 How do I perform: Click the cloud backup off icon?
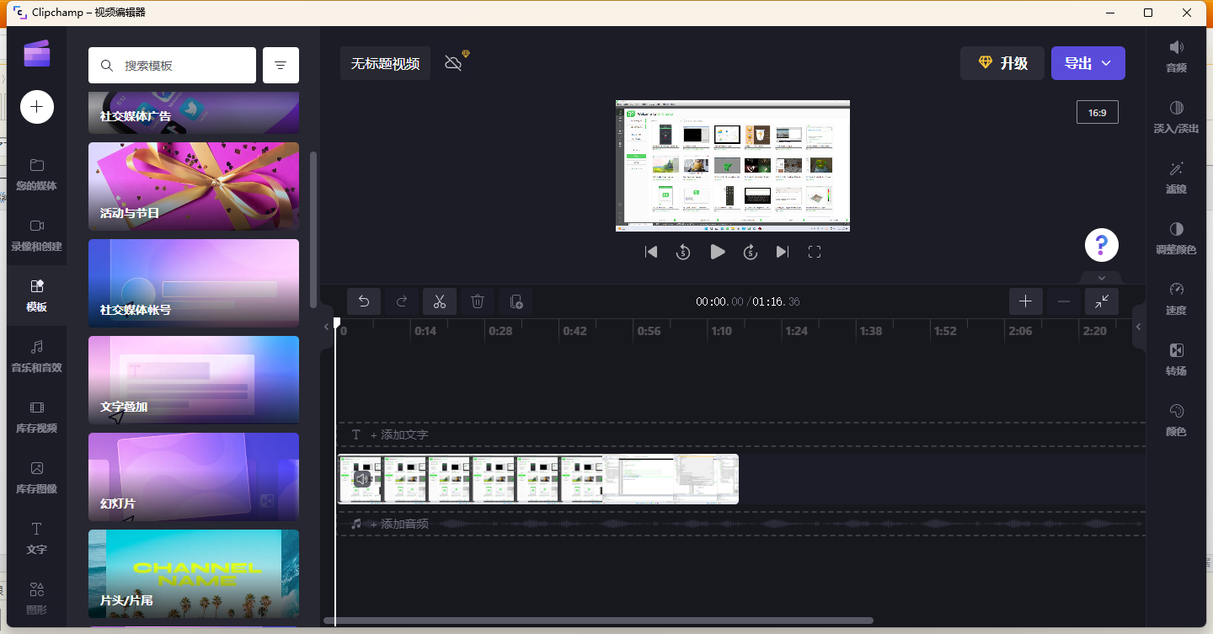pos(455,62)
